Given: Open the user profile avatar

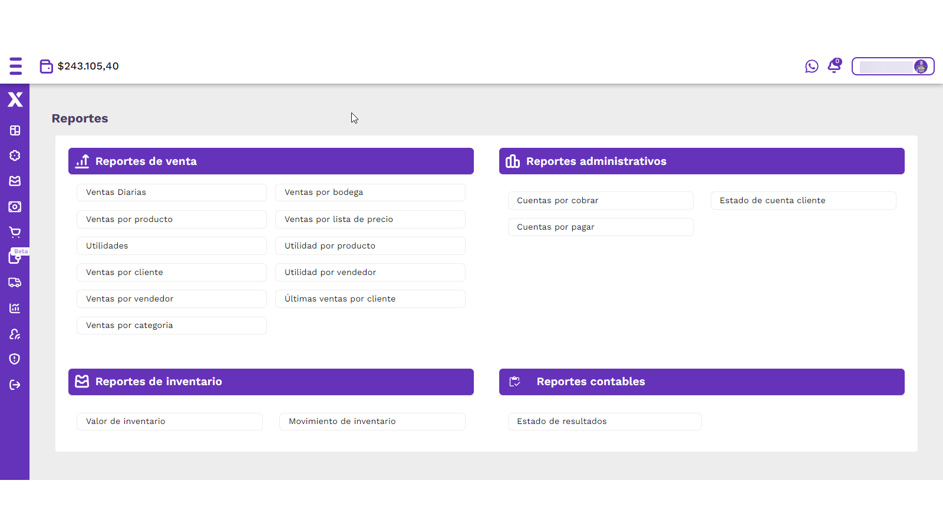Looking at the screenshot, I should [921, 67].
